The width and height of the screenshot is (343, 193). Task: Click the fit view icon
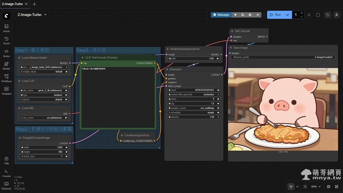305,187
